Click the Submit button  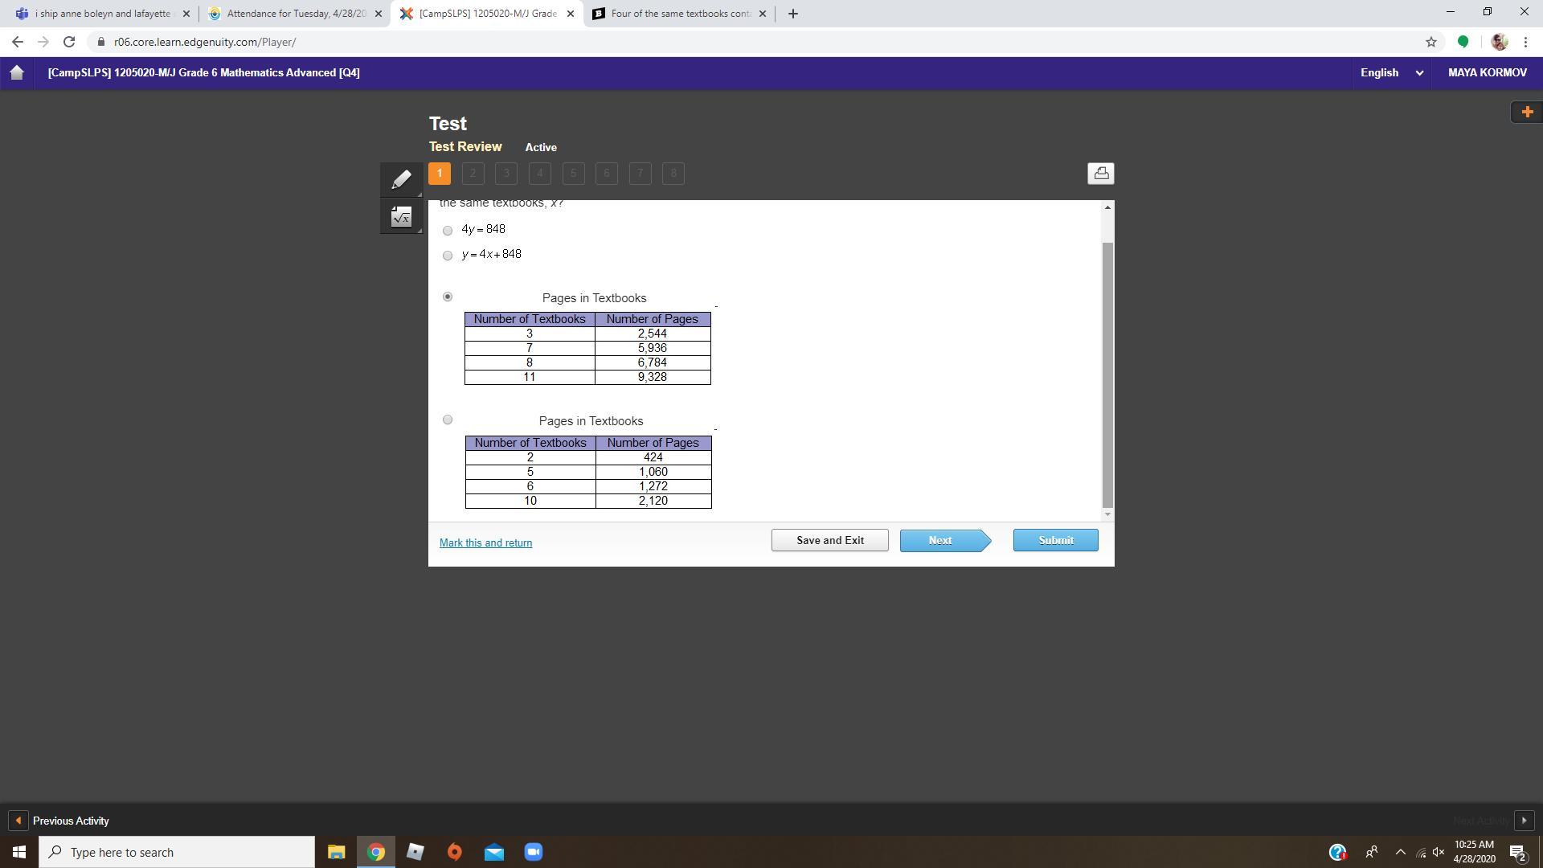(1055, 540)
